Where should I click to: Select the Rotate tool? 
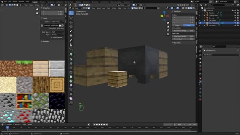pyautogui.click(x=71, y=27)
